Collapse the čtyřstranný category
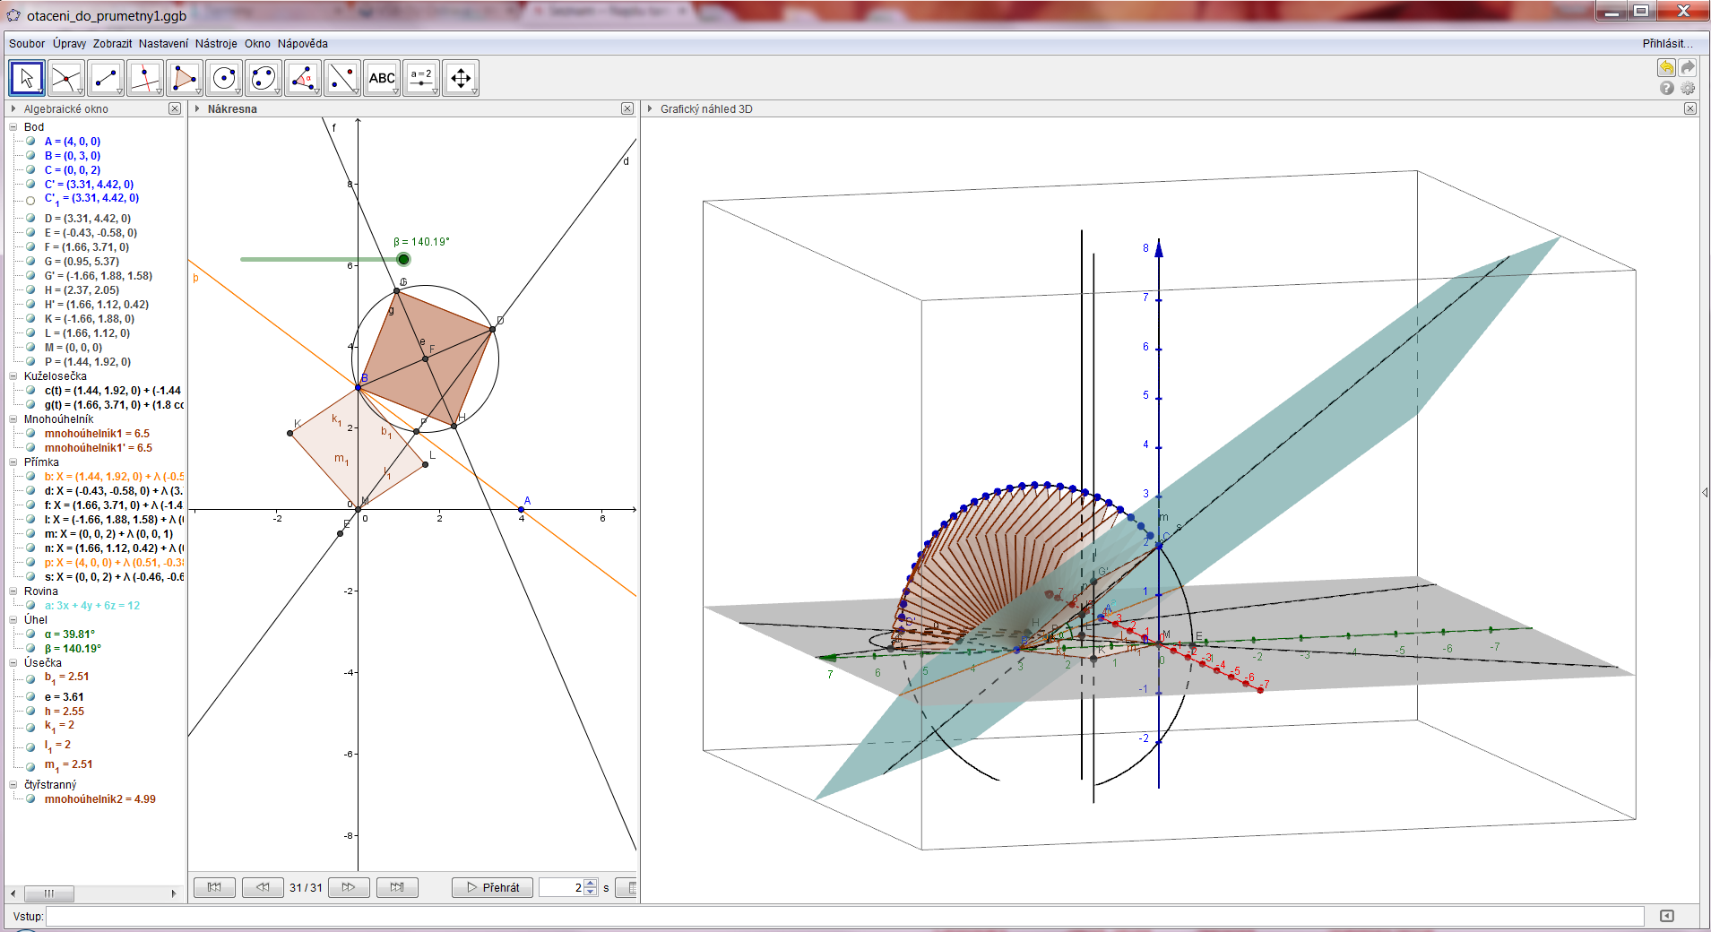Screen dimensions: 1711x932 click(13, 785)
